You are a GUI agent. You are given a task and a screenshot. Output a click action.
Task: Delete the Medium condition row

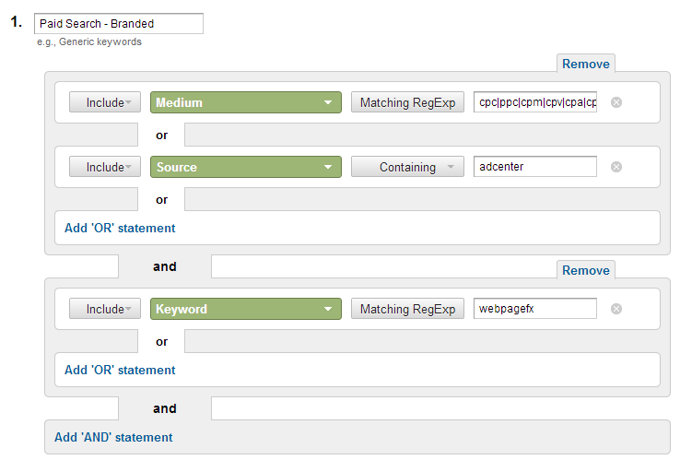(616, 102)
